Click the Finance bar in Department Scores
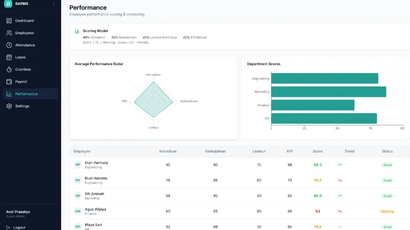 click(x=313, y=105)
